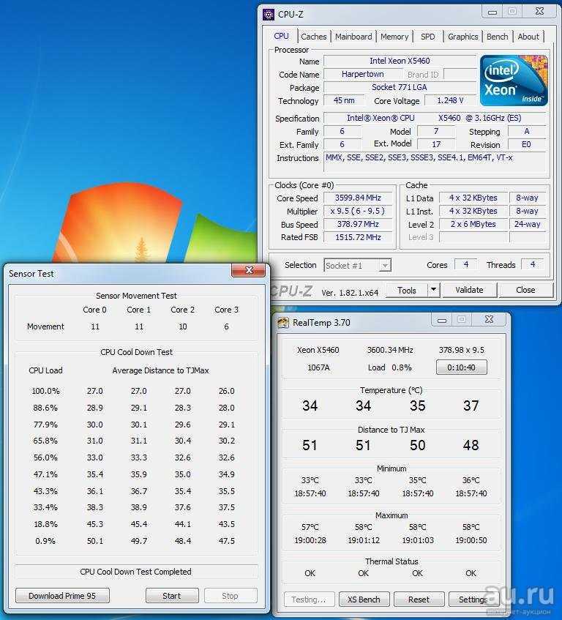The height and width of the screenshot is (620, 562).
Task: Click the Rated FSB value 1515.72 MHz
Action: click(x=358, y=237)
